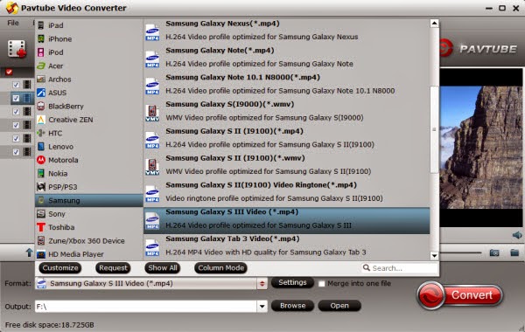Image resolution: width=525 pixels, height=332 pixels.
Task: Click the Customize button
Action: click(60, 268)
